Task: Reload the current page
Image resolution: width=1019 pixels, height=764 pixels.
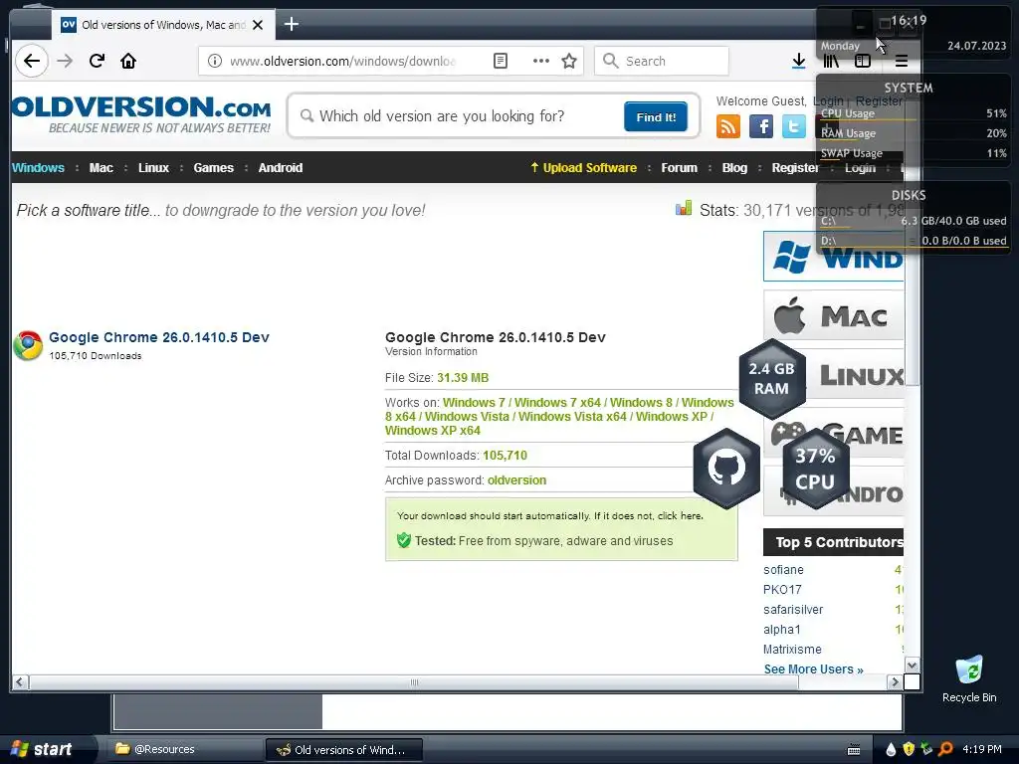Action: pyautogui.click(x=97, y=61)
